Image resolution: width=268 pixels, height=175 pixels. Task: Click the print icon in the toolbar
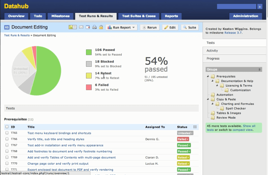94,27
